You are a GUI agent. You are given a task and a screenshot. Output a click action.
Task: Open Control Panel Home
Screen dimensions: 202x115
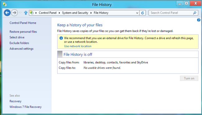[23, 23]
